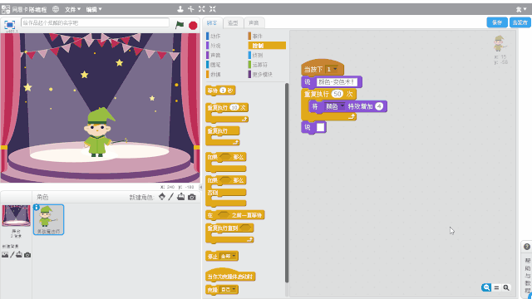Select the stage backdrop thumbnail

coord(16,216)
